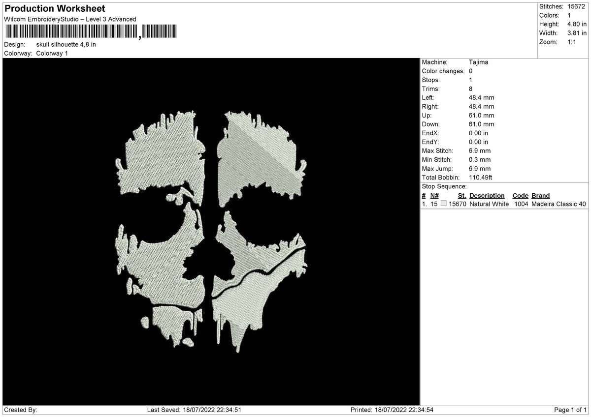The width and height of the screenshot is (591, 417).
Task: Select stitch count 15670 in stop sequence
Action: 458,204
